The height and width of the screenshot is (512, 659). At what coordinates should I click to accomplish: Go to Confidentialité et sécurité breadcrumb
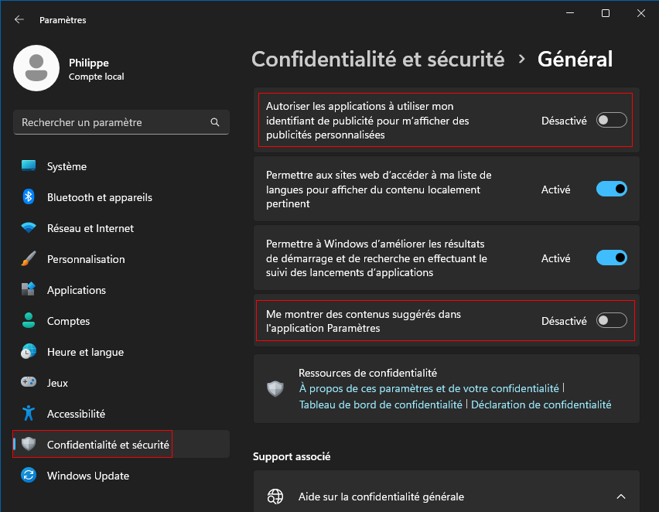pyautogui.click(x=377, y=59)
